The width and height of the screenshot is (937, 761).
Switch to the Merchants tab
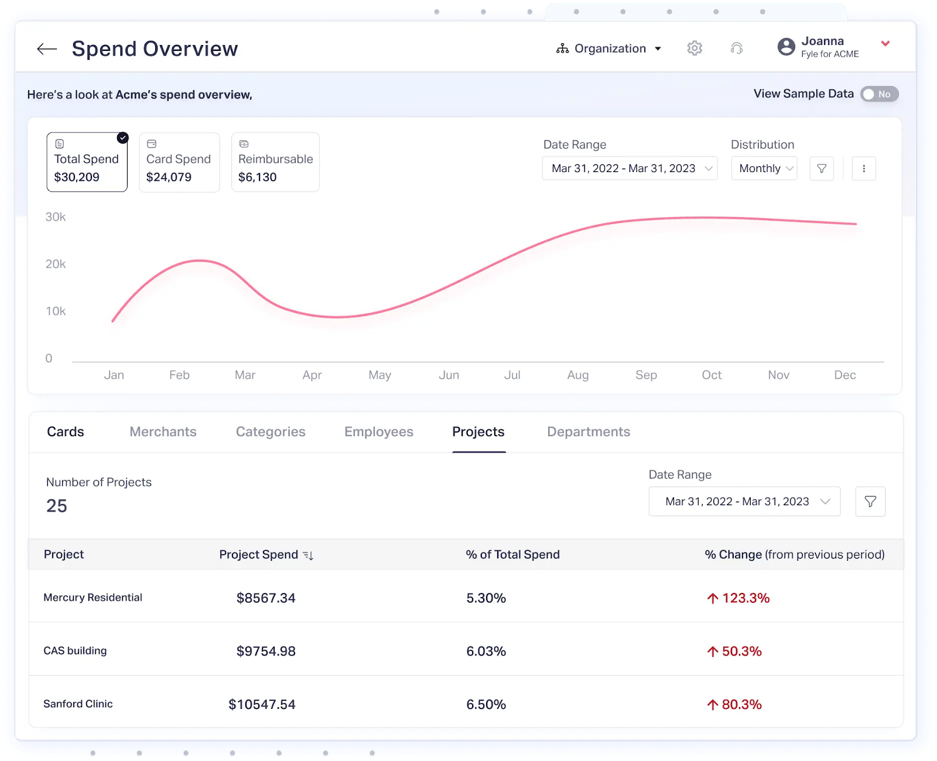pyautogui.click(x=163, y=431)
